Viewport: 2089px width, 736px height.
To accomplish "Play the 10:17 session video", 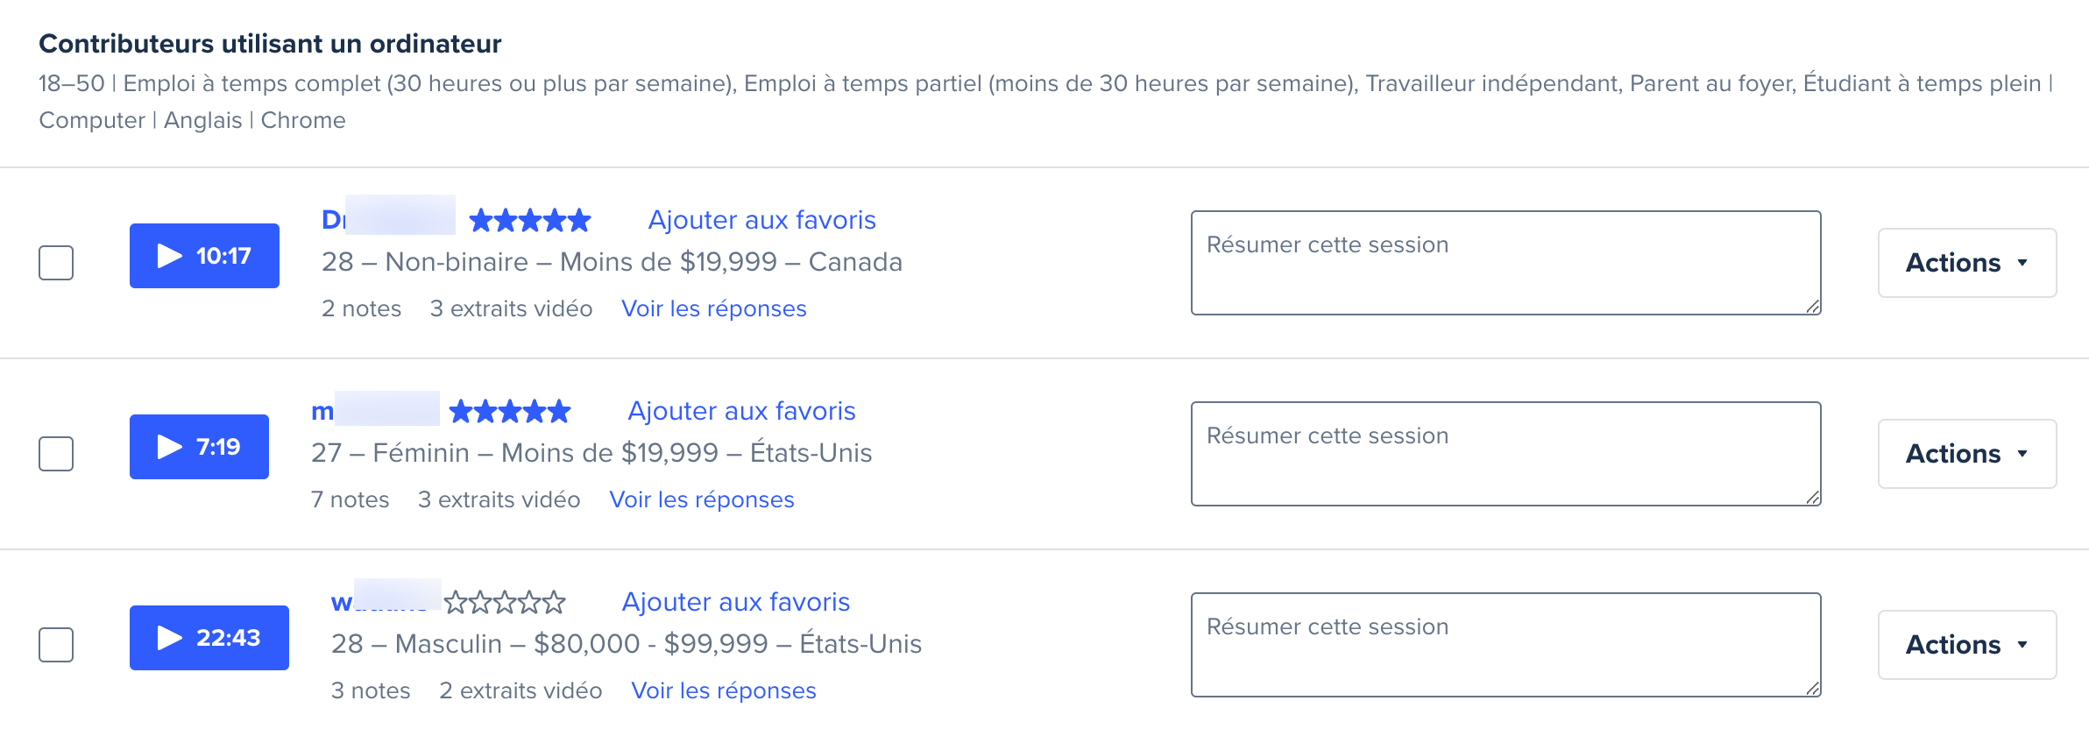I will coord(204,256).
